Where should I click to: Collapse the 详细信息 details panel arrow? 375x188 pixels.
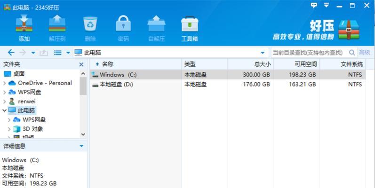tap(81, 146)
